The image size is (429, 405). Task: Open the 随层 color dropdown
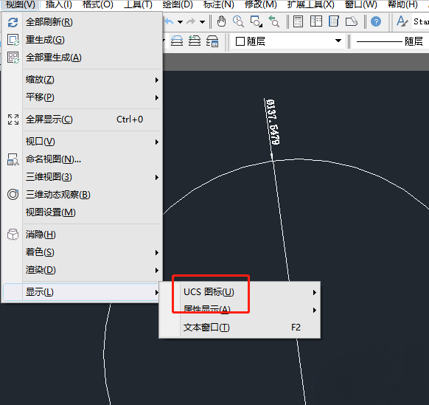tap(288, 41)
